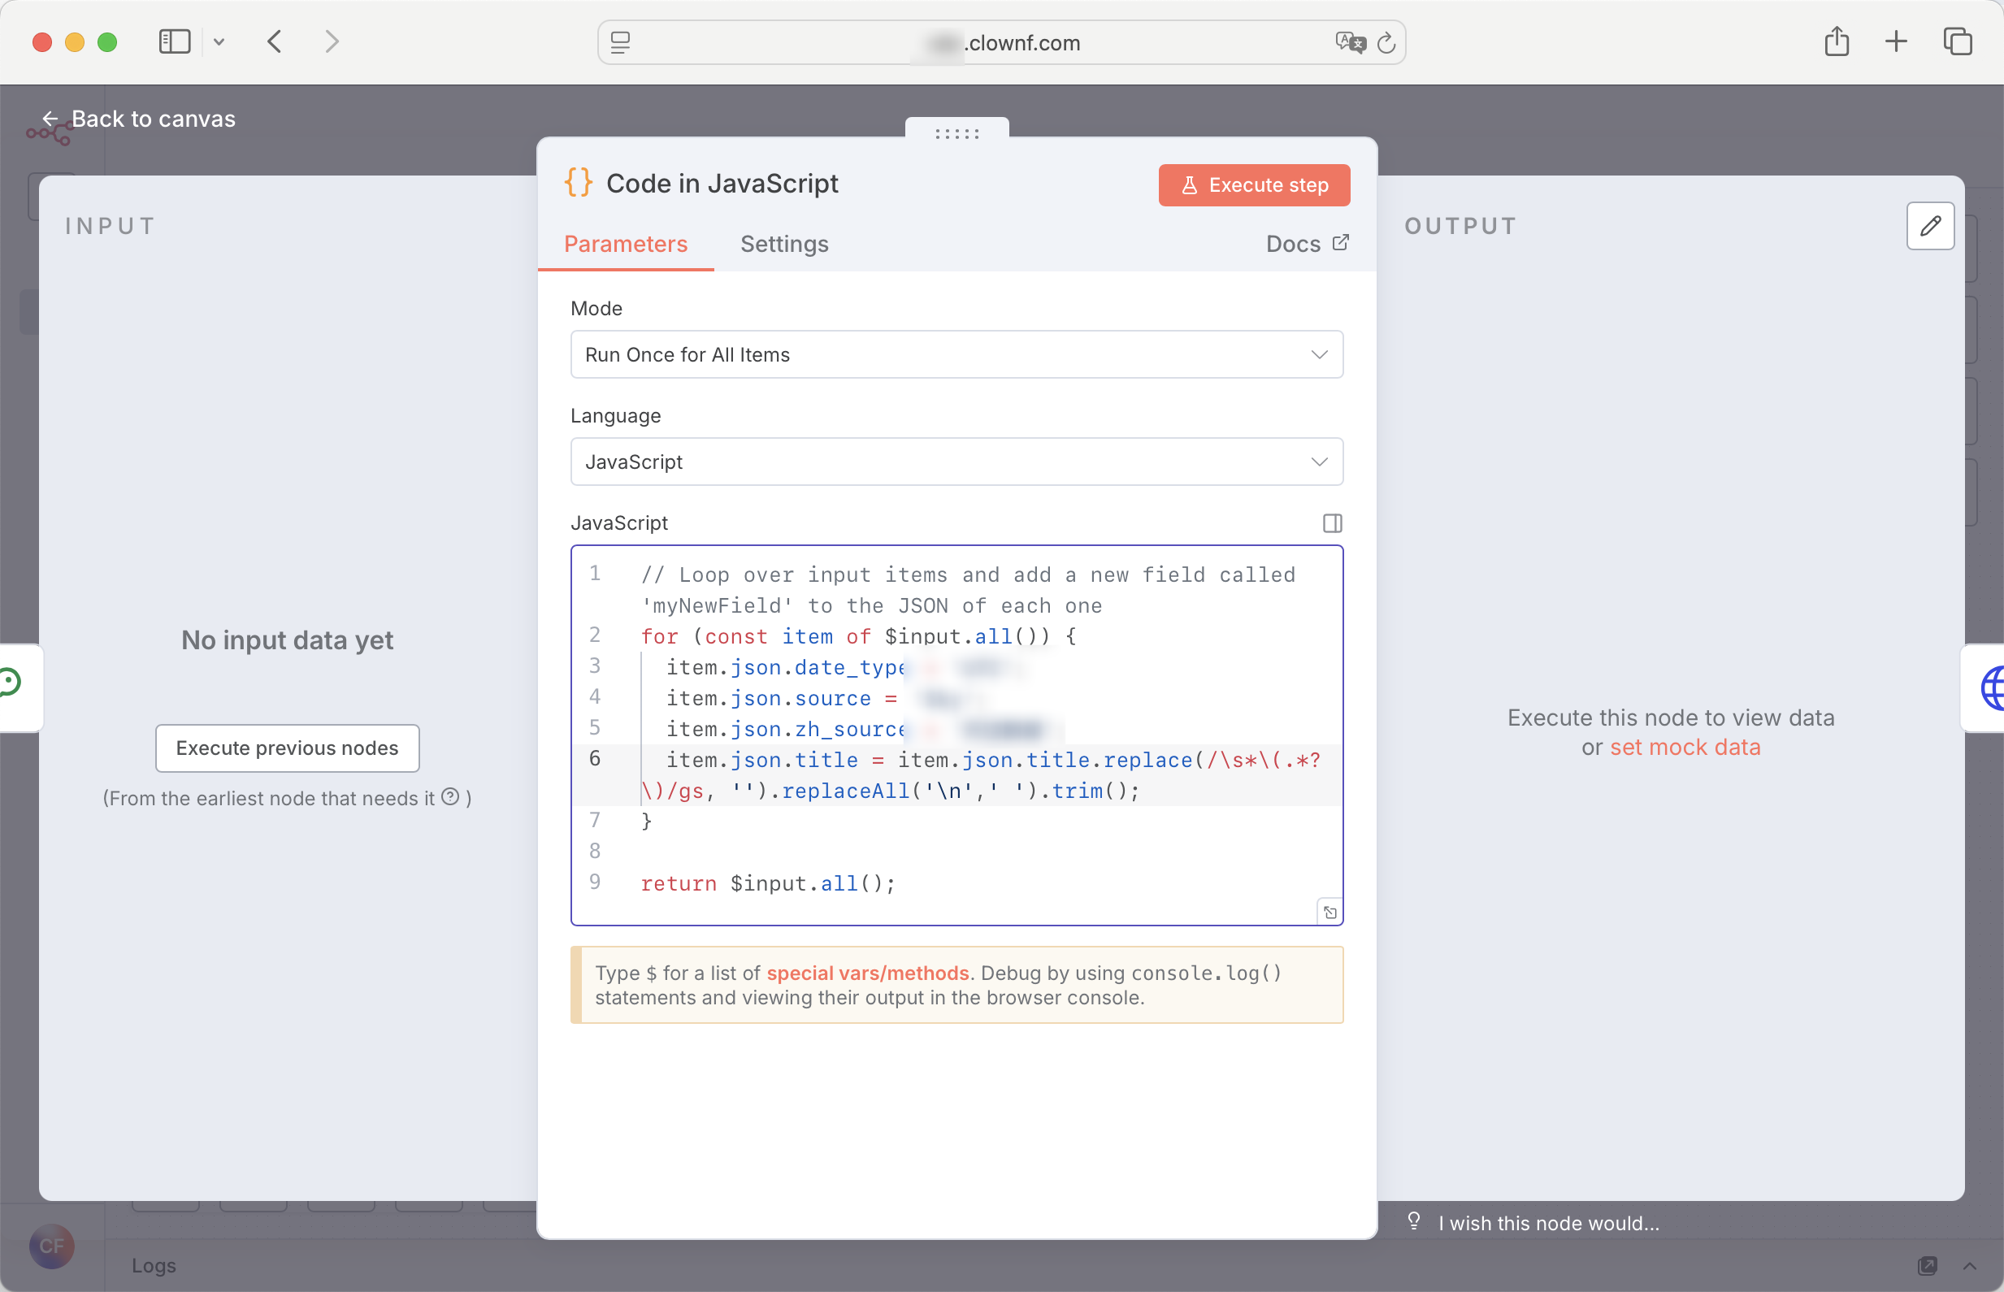The height and width of the screenshot is (1292, 2004).
Task: Expand the Language dropdown
Action: point(956,462)
